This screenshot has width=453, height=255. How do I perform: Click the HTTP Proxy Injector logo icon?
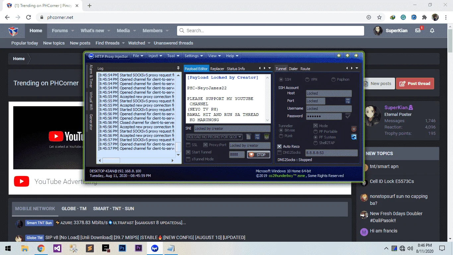point(91,56)
